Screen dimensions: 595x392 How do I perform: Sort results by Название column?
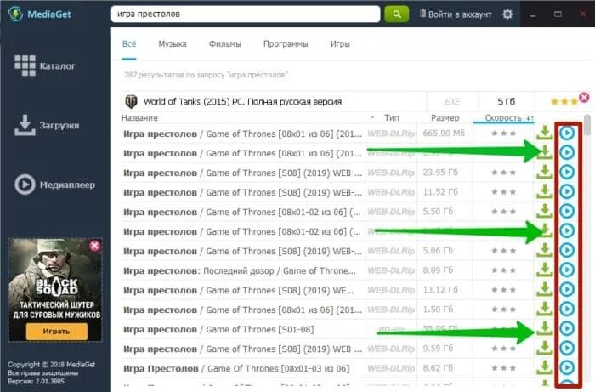pyautogui.click(x=139, y=118)
